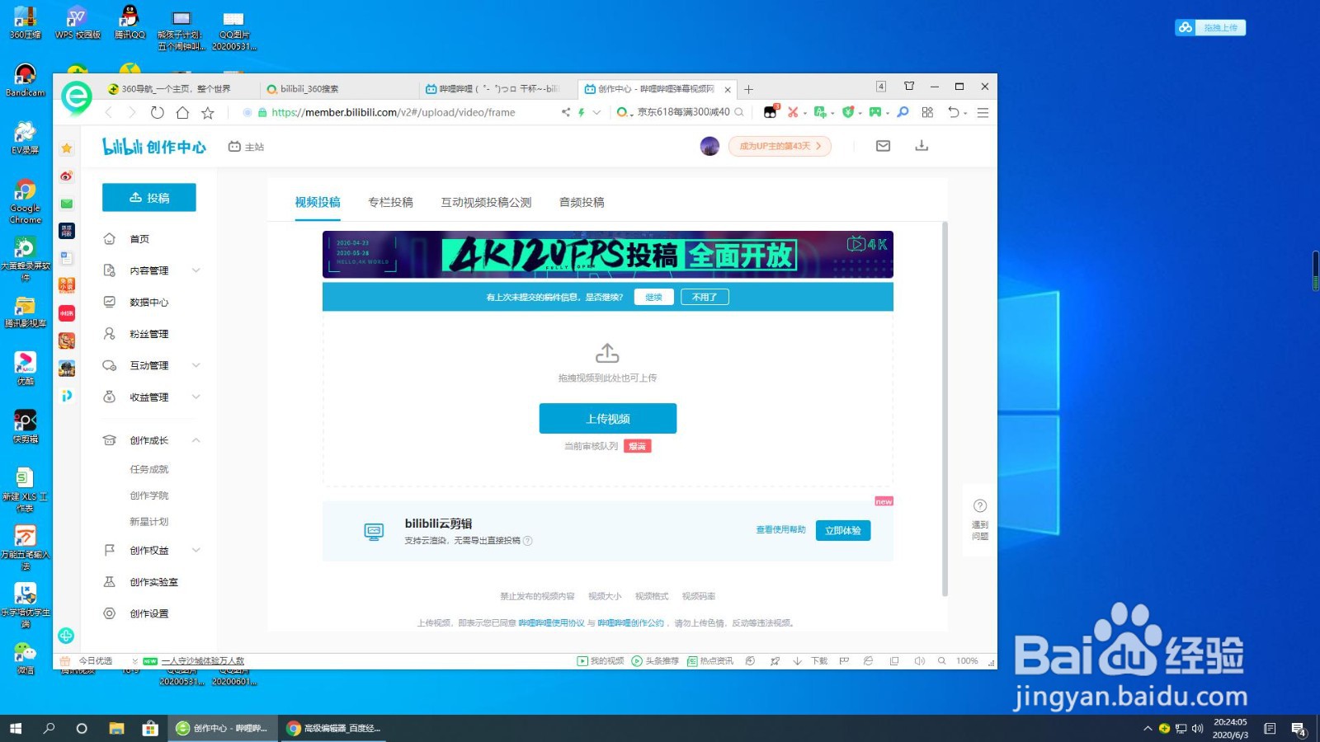Open the extensions grid icon in the toolbar

(x=926, y=112)
